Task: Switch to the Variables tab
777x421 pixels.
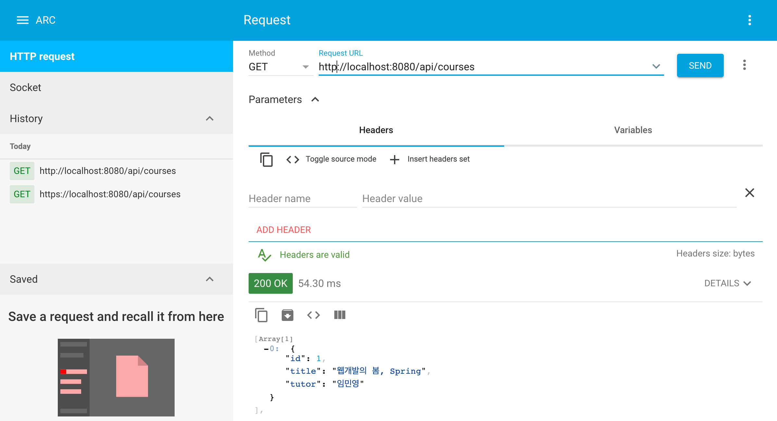Action: [x=633, y=130]
